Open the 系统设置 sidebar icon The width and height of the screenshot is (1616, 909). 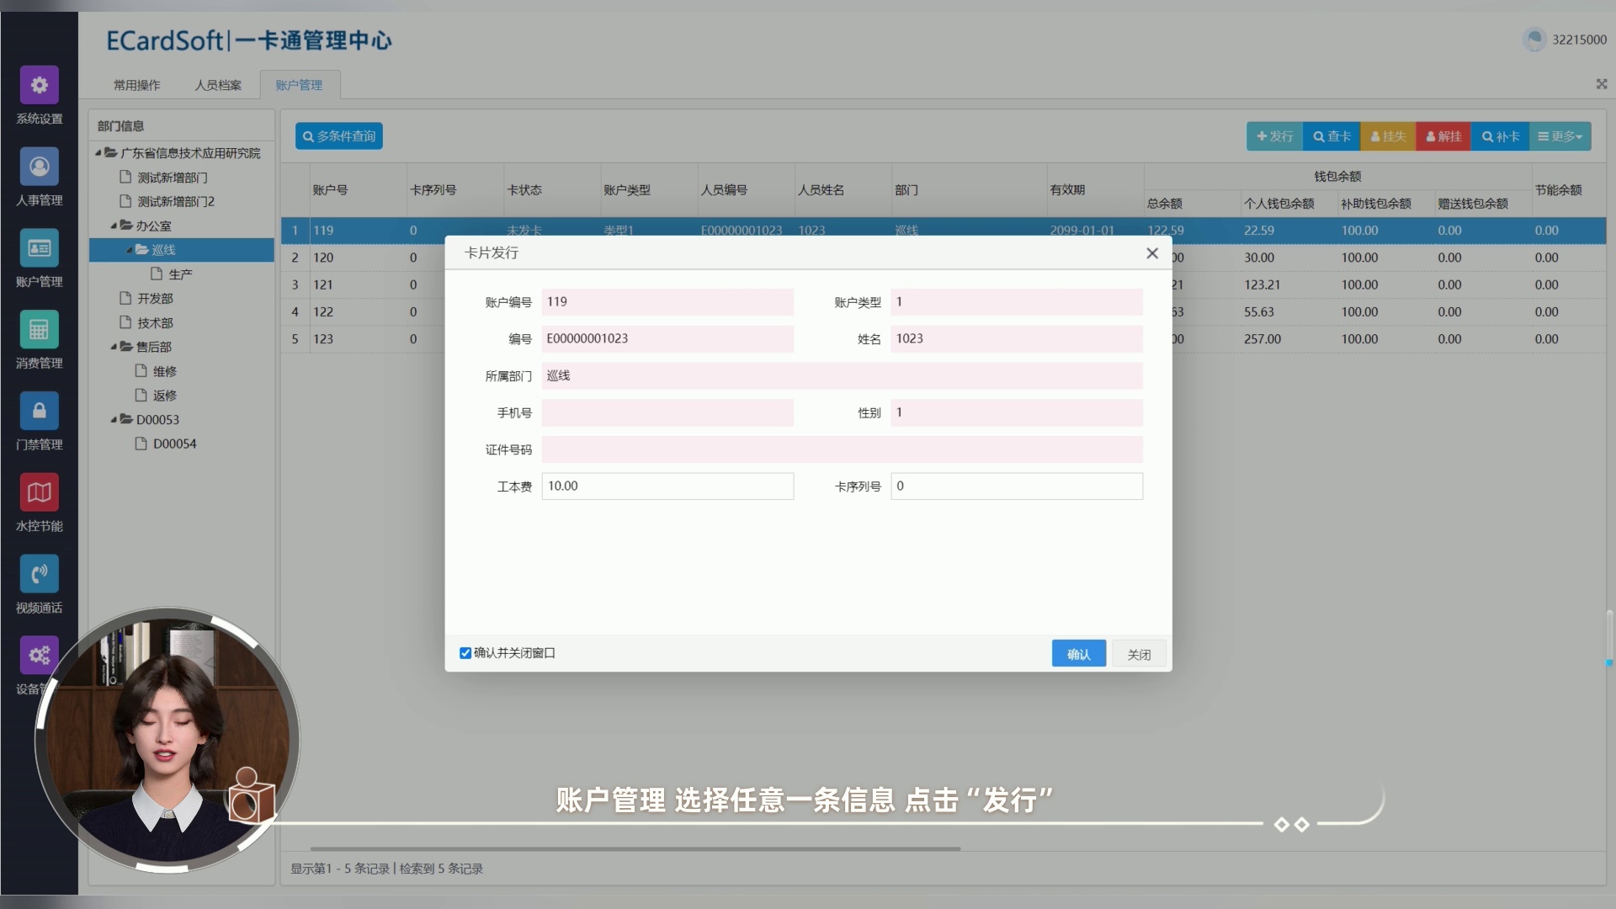(39, 85)
